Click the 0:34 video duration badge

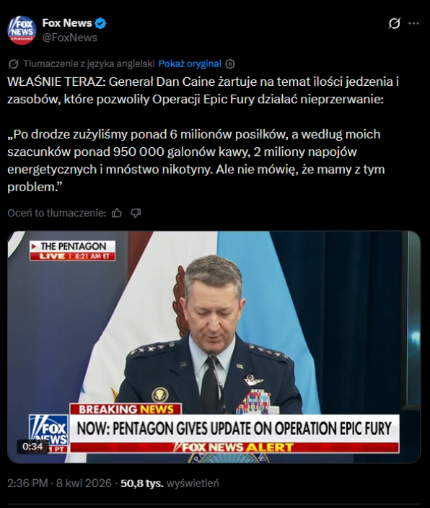(32, 447)
